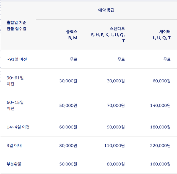The image size is (177, 174).
Task: Click the 90,000원 스탠다드 fee cell
Action: point(116,127)
